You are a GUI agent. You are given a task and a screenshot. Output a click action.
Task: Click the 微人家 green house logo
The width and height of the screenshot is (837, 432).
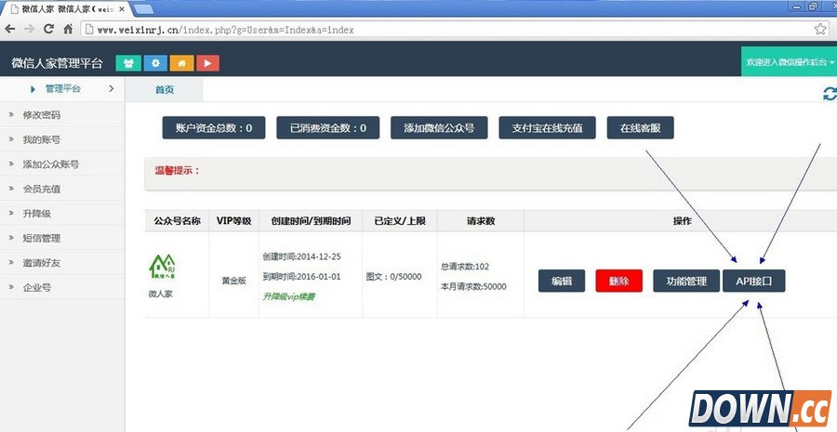tap(162, 266)
